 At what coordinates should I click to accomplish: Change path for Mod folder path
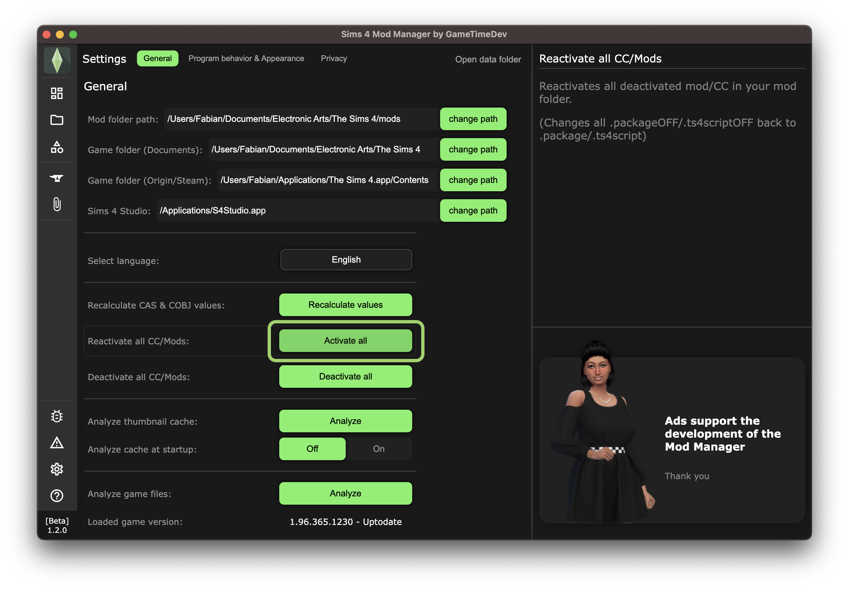coord(473,119)
